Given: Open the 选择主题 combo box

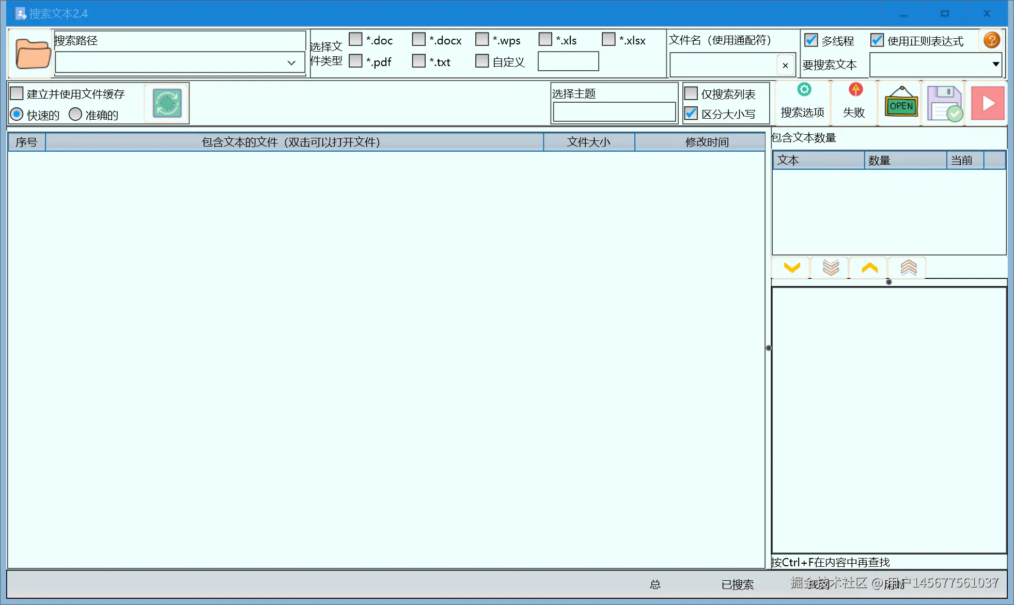Looking at the screenshot, I should point(614,112).
